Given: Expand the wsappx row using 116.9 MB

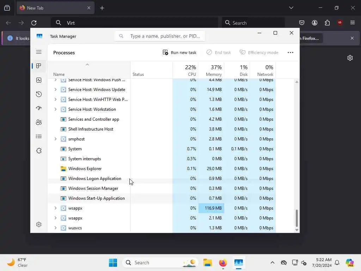Looking at the screenshot, I should click(x=55, y=208).
